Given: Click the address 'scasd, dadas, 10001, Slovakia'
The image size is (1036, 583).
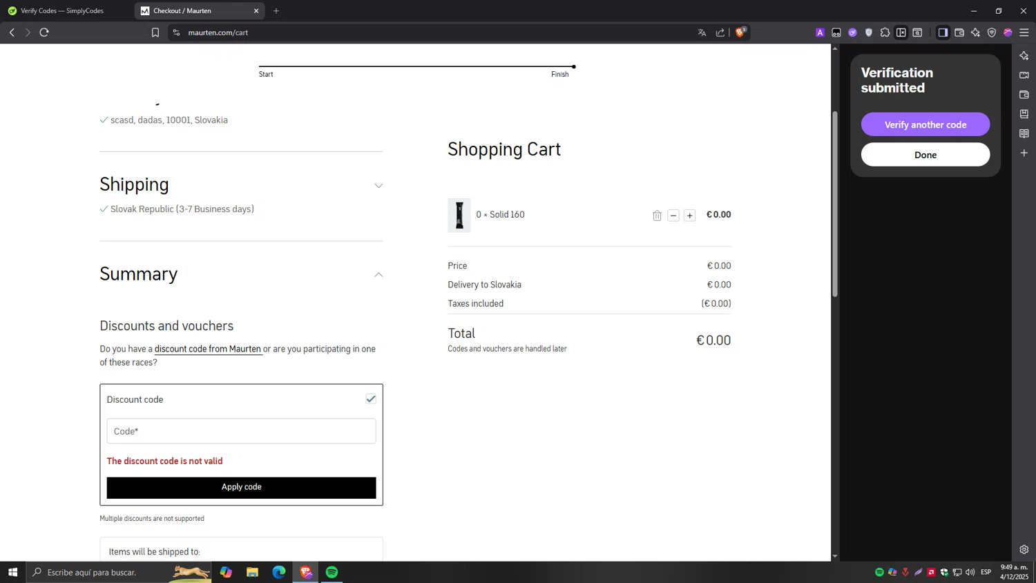Looking at the screenshot, I should [169, 120].
